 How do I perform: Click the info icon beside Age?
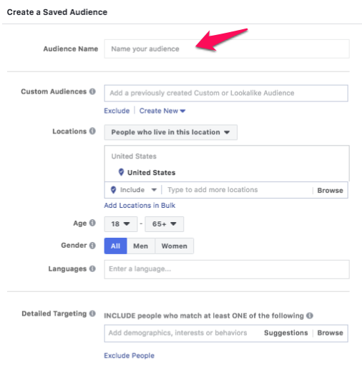(92, 223)
